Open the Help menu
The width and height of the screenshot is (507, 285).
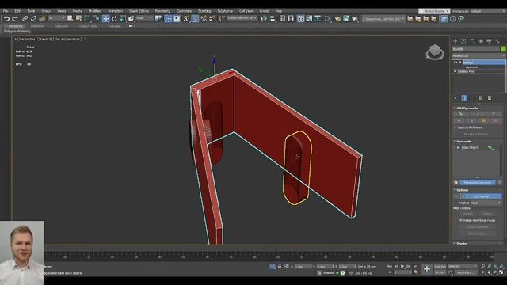(278, 11)
